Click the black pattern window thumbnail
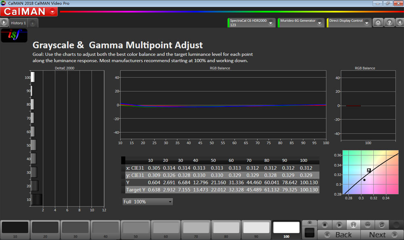404x240 pixels. click(309, 233)
